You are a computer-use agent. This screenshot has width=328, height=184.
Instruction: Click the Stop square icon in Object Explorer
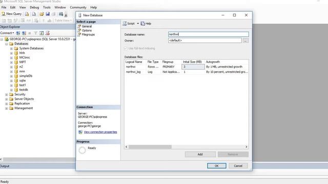click(30, 33)
